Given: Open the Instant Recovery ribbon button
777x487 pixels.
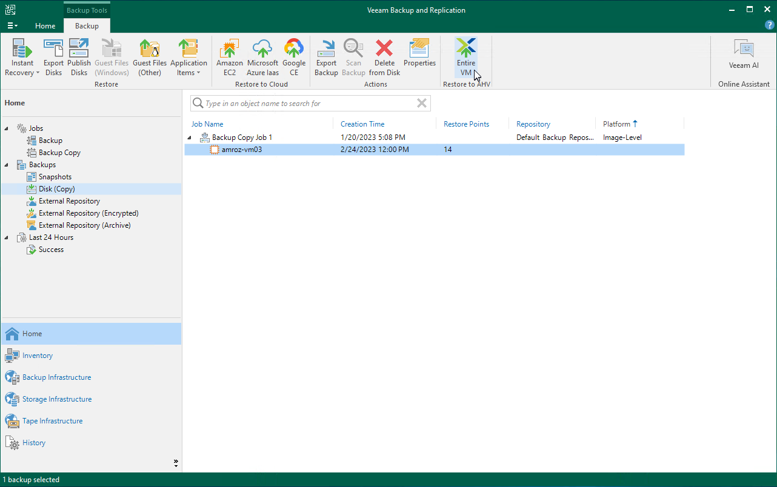Looking at the screenshot, I should [x=22, y=58].
